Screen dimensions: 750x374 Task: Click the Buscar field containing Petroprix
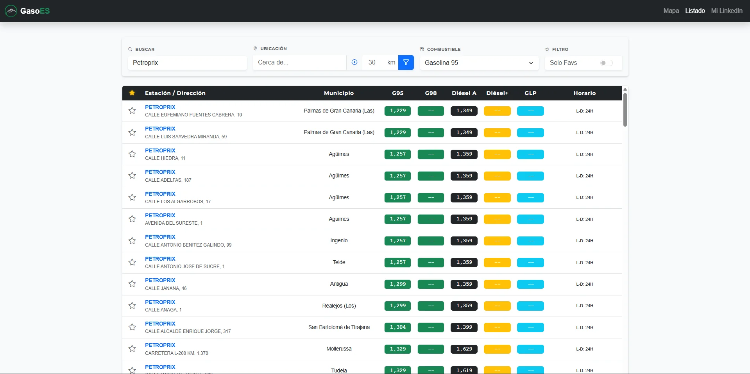pyautogui.click(x=188, y=63)
